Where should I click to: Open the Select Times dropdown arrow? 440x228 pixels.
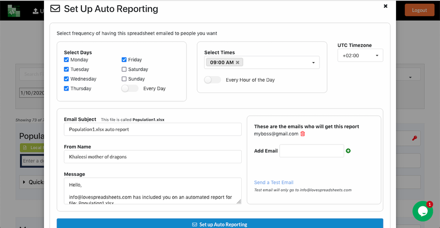[x=313, y=63]
